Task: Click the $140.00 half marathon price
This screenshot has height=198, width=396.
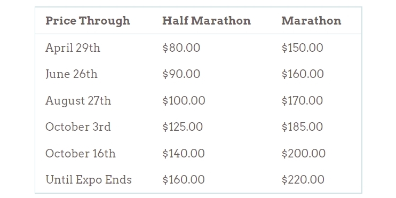Action: [184, 153]
